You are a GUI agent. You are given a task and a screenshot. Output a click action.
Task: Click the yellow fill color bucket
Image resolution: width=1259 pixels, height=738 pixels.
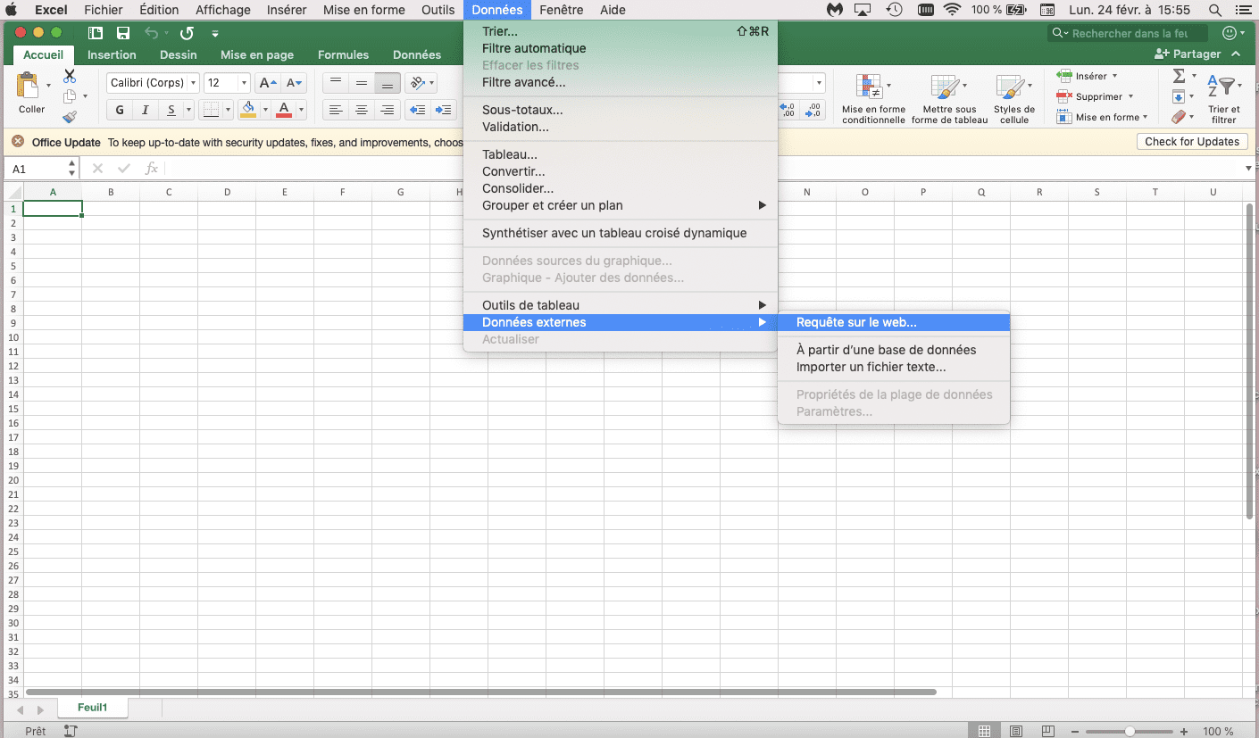(x=248, y=110)
